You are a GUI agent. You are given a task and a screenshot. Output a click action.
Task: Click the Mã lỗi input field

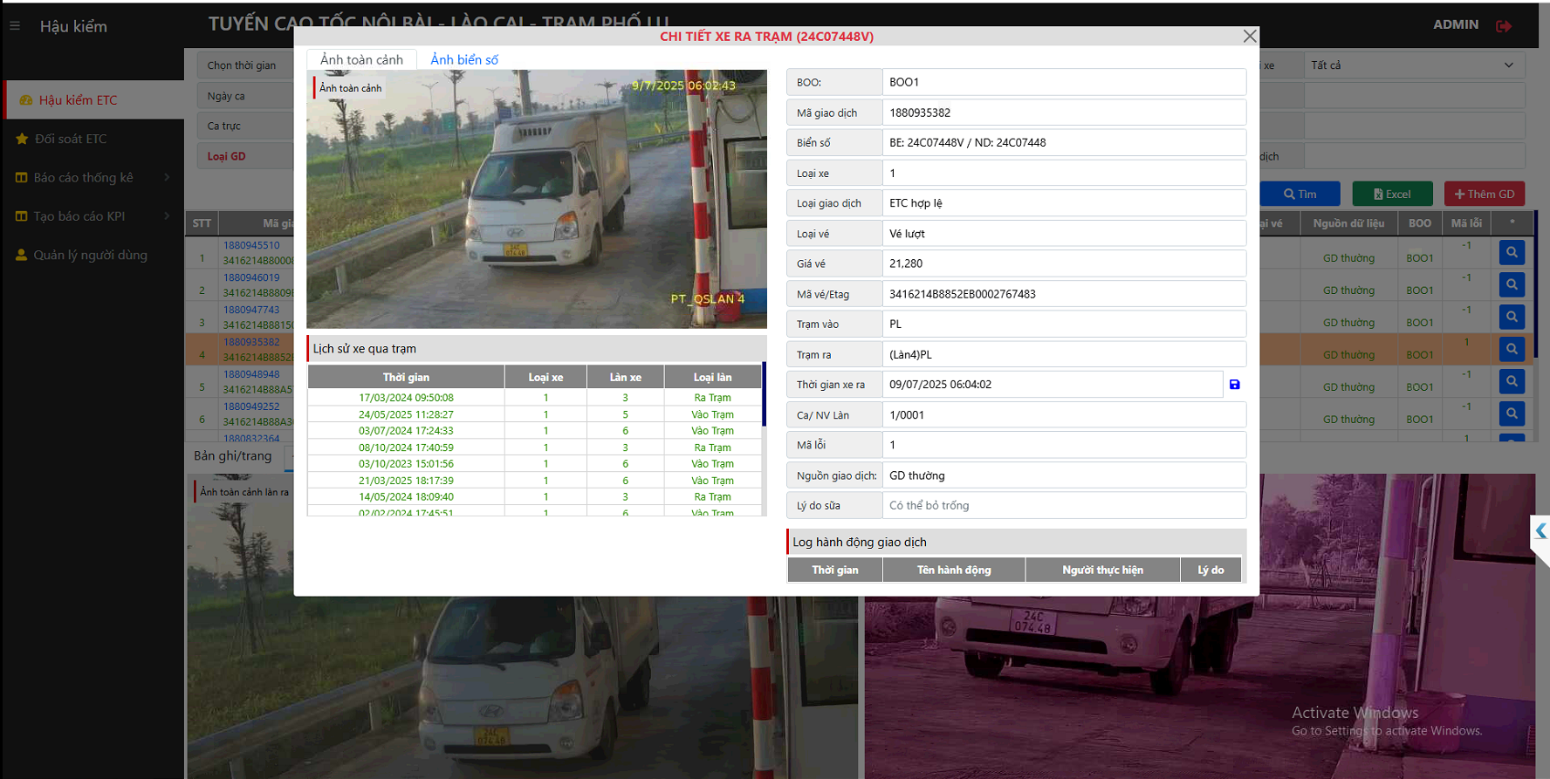1064,445
